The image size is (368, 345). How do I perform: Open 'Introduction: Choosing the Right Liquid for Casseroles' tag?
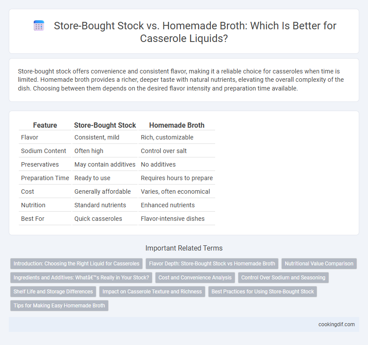click(77, 264)
